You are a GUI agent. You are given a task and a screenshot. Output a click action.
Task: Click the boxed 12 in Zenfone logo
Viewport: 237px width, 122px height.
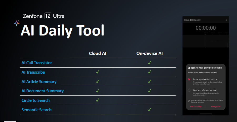pyautogui.click(x=48, y=16)
